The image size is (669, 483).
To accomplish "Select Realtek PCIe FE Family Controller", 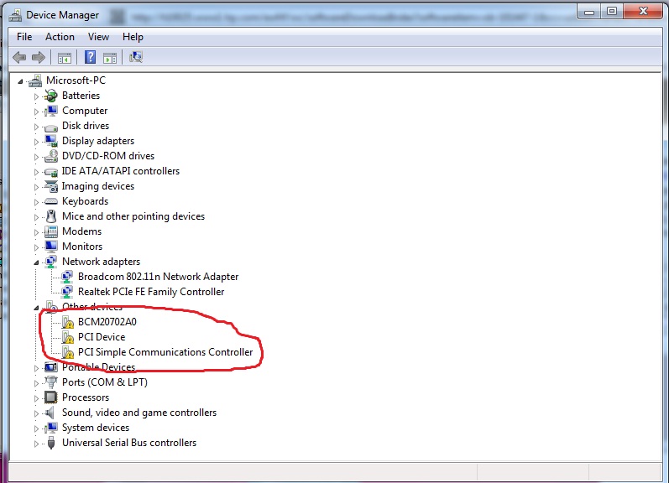I will (x=151, y=292).
